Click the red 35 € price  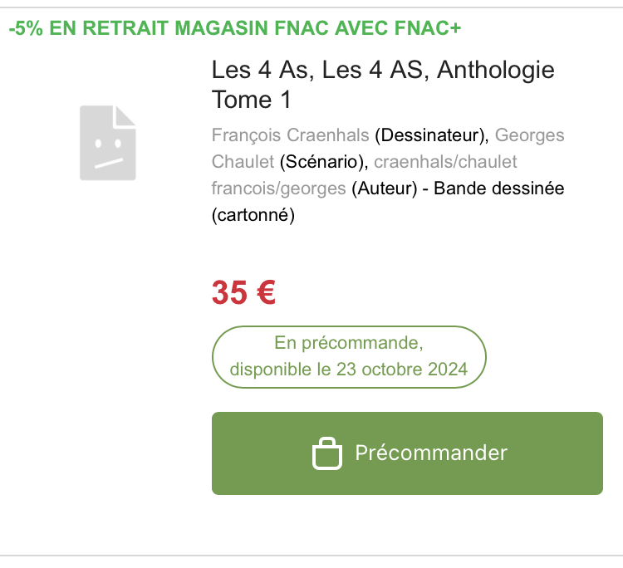pos(243,292)
